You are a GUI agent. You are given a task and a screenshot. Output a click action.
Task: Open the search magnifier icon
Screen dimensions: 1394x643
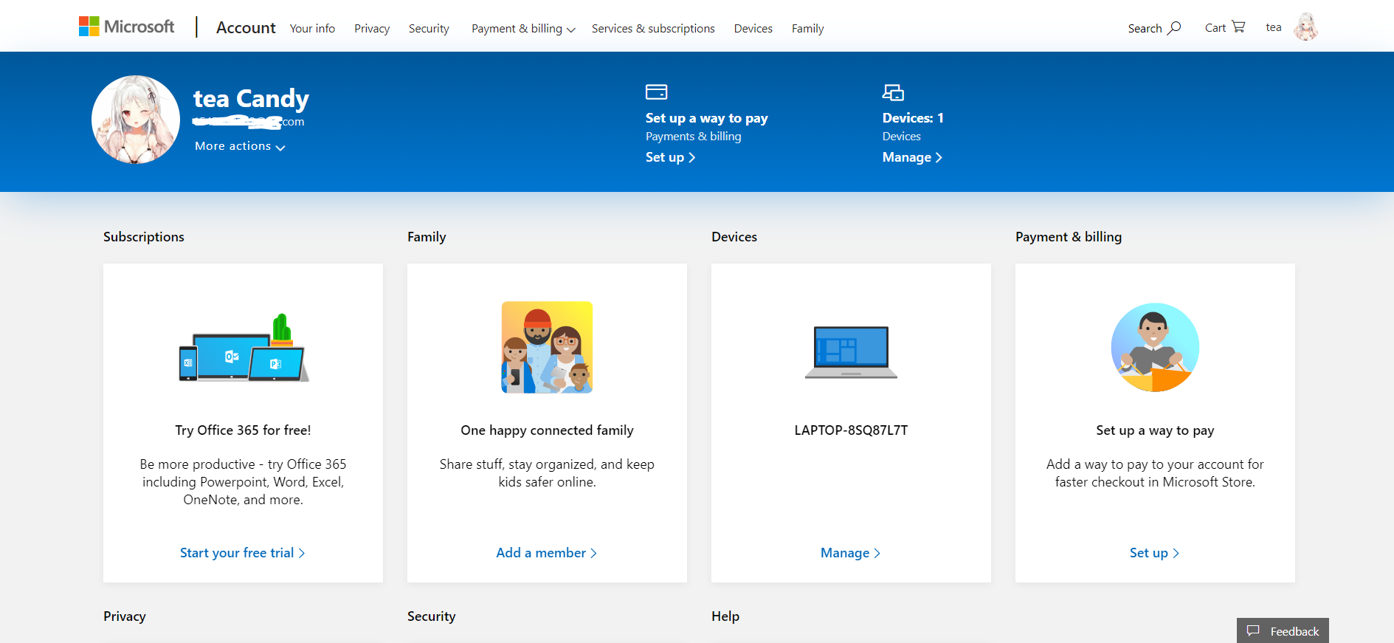coord(1174,27)
